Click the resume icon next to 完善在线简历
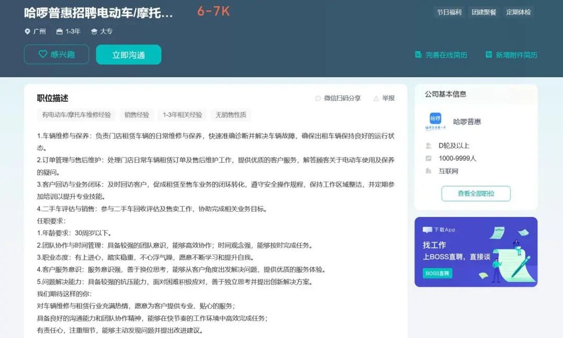 point(418,54)
